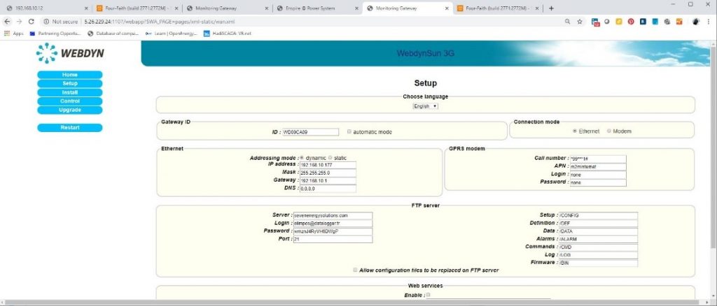Image resolution: width=717 pixels, height=306 pixels.
Task: Open the Chrome three-dot menu
Action: [x=708, y=22]
